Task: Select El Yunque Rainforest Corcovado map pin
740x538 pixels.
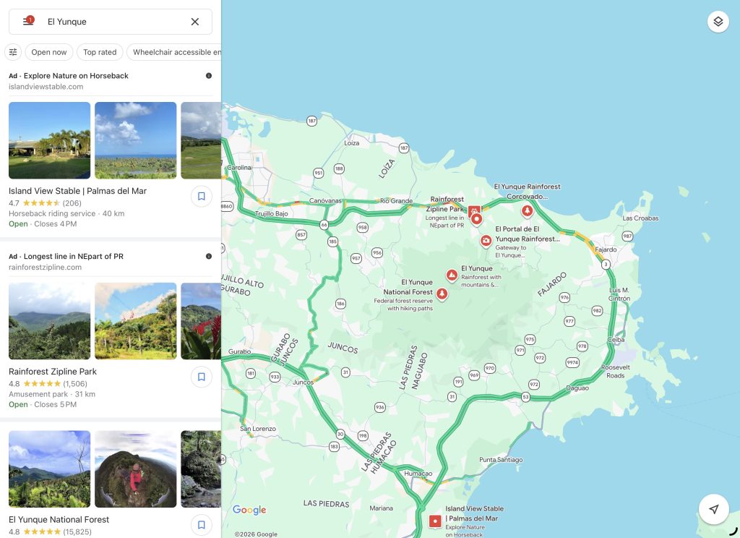Action: (527, 210)
